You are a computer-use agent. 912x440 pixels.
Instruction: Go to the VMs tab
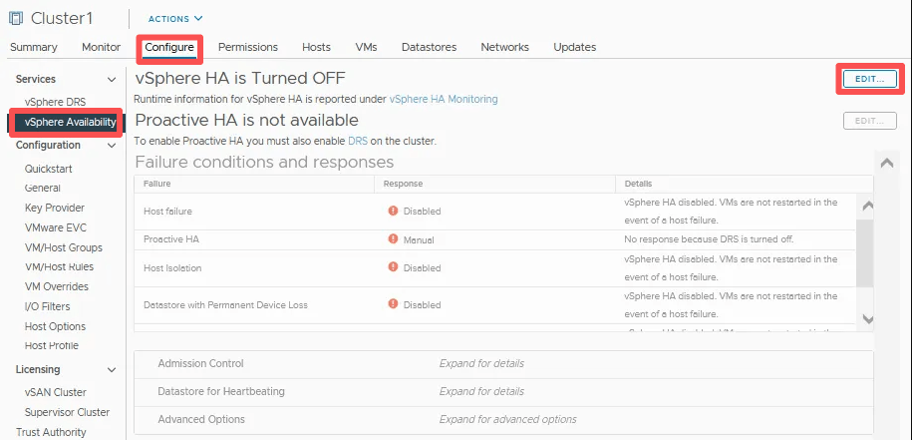(366, 47)
